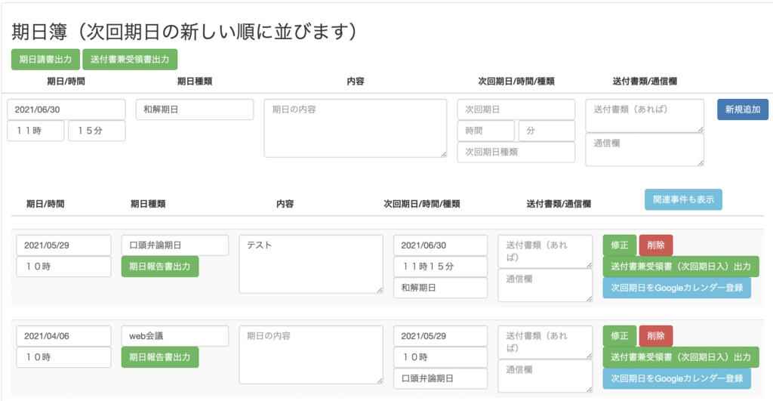The image size is (773, 401).
Task: Click the 通信欄 textarea in new entry form
Action: point(644,150)
